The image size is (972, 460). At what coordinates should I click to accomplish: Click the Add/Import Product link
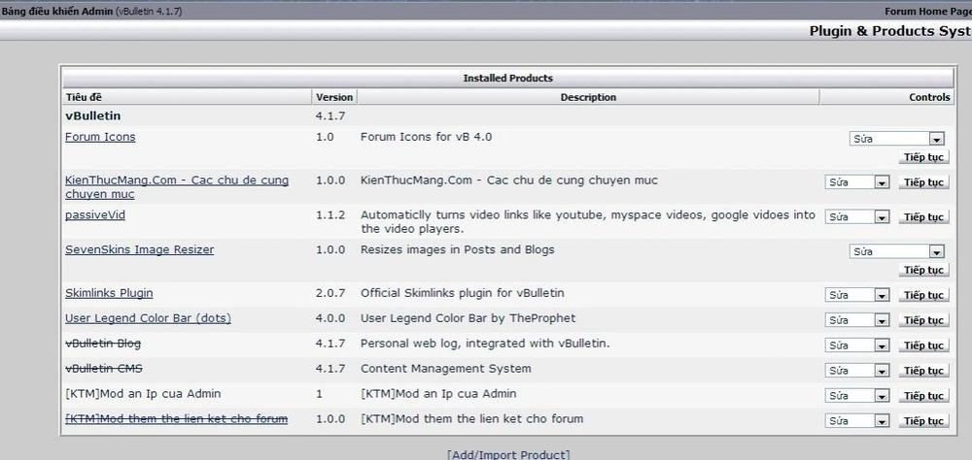coord(507,454)
